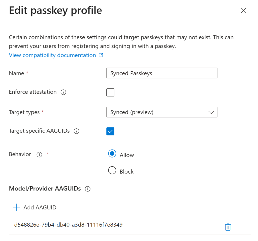Click the Name field containing Synced Passkeys
The image size is (258, 241).
click(x=162, y=73)
